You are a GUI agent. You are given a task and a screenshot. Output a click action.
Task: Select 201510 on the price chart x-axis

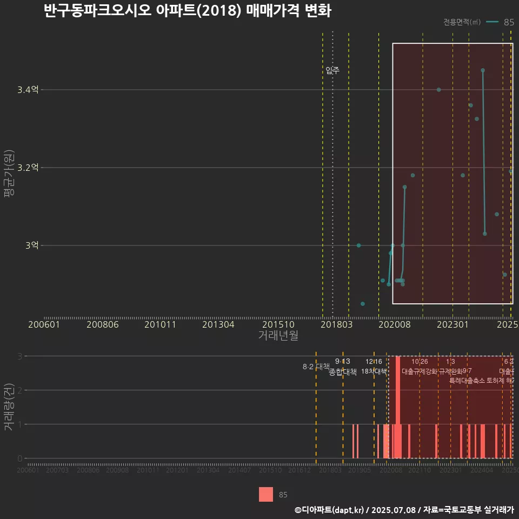tap(278, 324)
